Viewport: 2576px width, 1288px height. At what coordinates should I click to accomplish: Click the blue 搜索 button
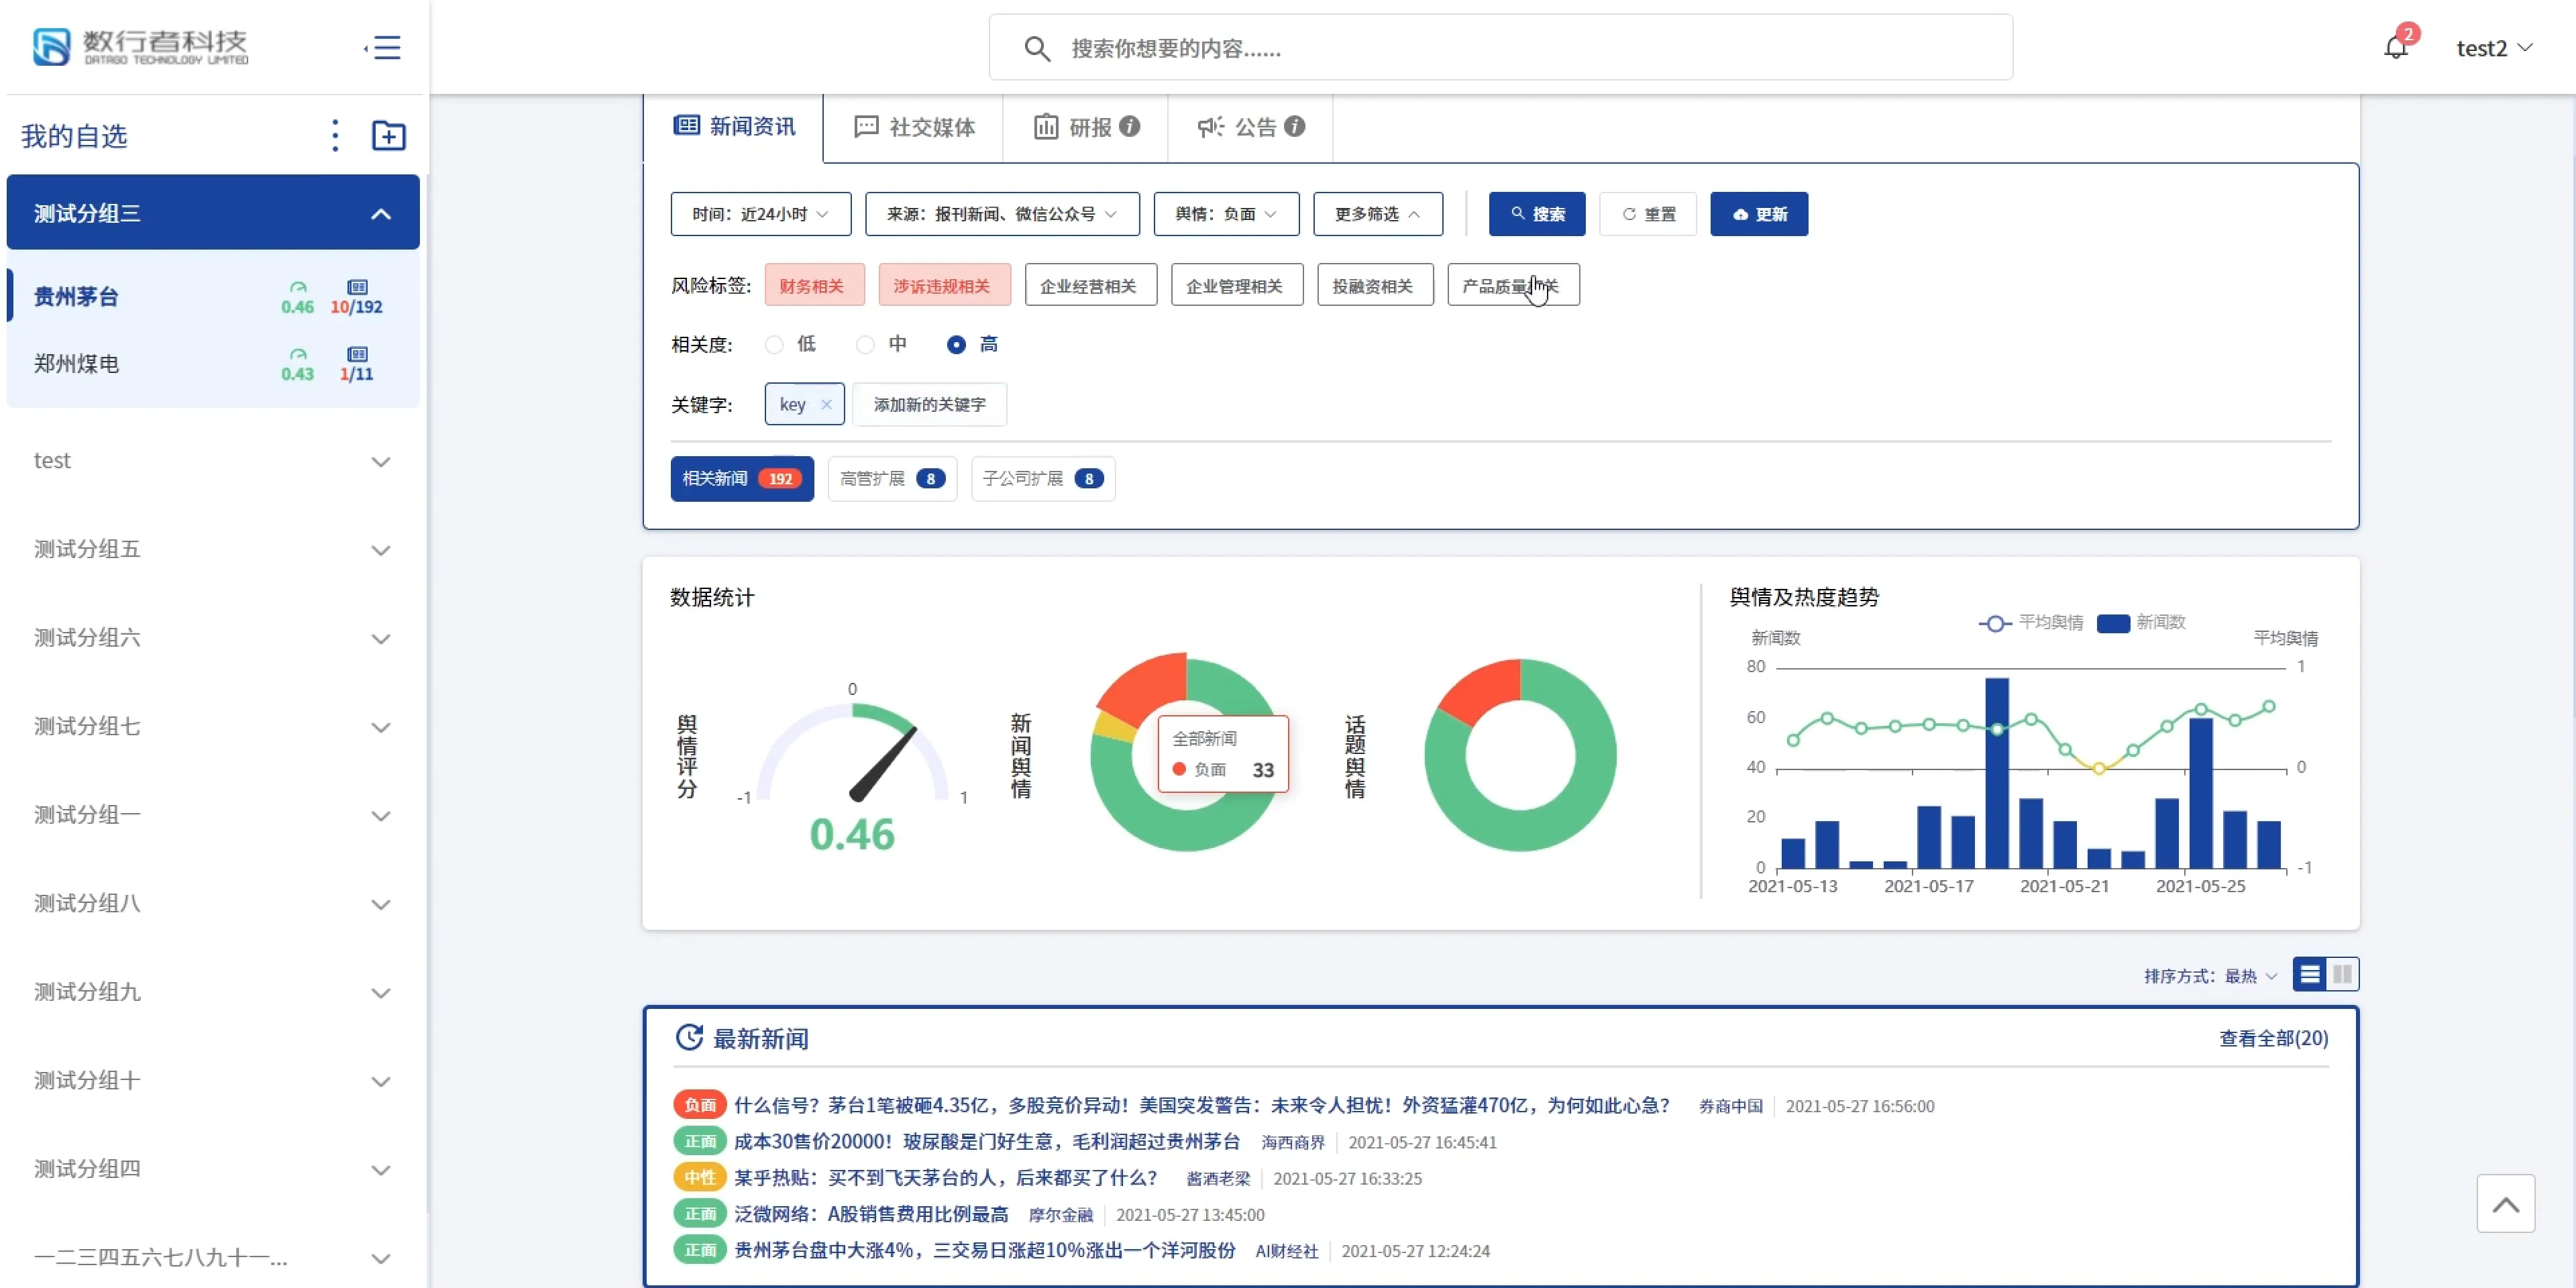coord(1537,214)
